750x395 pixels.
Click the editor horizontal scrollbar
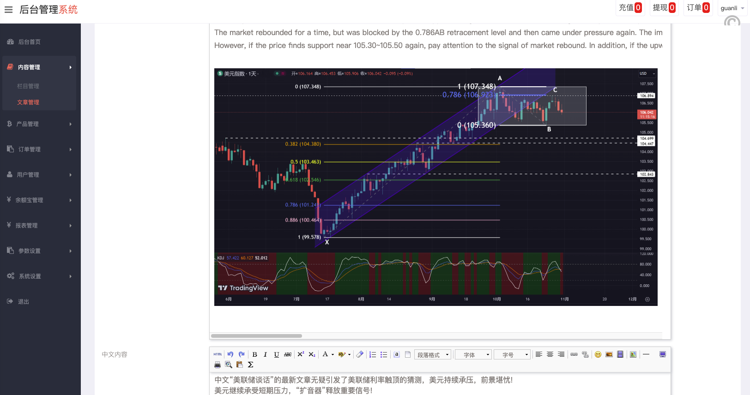click(256, 336)
